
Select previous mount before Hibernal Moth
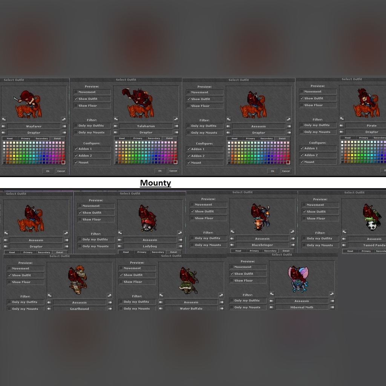pos(271,307)
